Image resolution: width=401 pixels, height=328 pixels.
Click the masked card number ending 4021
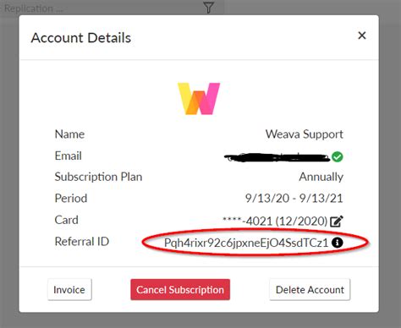click(x=275, y=221)
